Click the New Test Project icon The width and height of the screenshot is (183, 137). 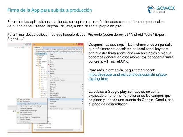point(18,99)
